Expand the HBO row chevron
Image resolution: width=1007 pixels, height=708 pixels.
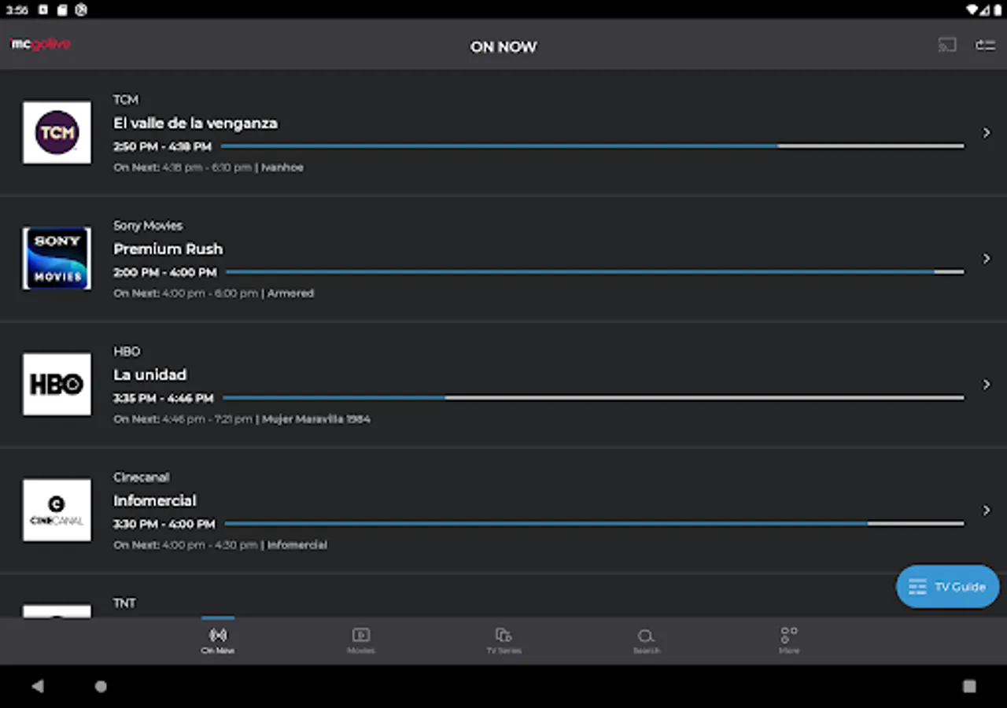(x=987, y=385)
